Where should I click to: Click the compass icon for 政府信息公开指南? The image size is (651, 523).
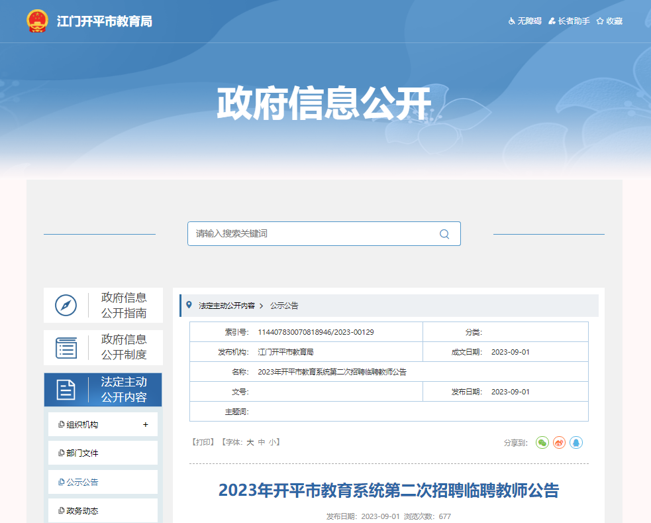tap(66, 305)
